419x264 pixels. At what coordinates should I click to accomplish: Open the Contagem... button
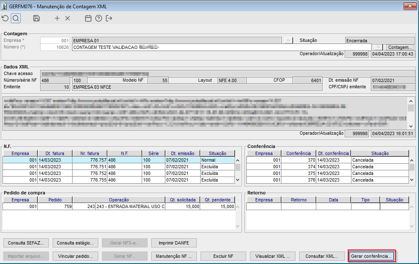pos(400,47)
